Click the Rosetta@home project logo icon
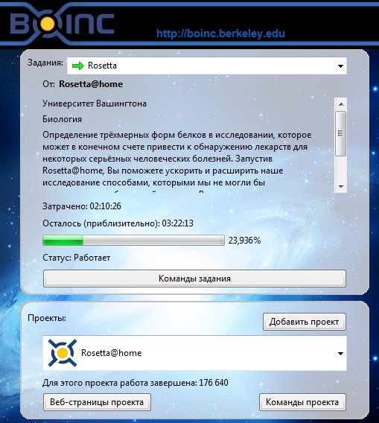379x423 pixels. click(63, 353)
